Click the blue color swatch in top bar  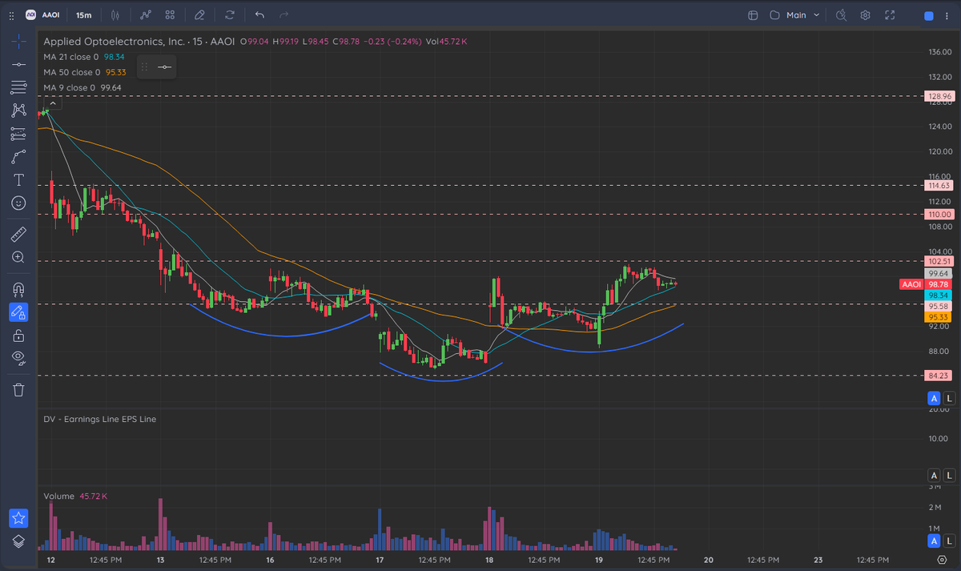click(x=928, y=15)
